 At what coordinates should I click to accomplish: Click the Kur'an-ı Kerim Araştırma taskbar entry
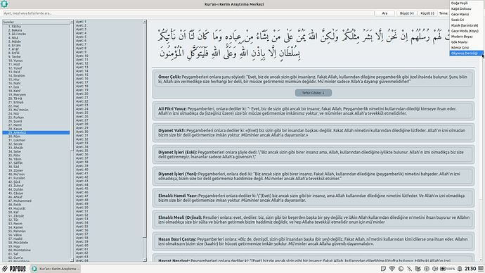pyautogui.click(x=56, y=269)
